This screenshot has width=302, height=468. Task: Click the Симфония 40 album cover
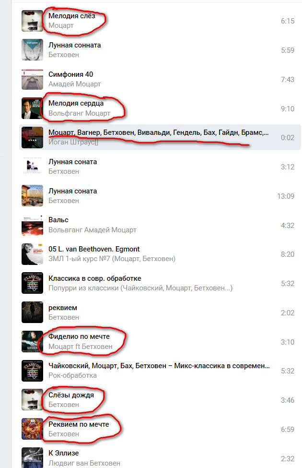click(x=32, y=79)
